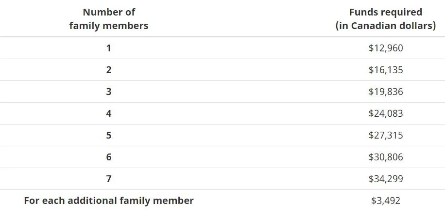Select family member count 1
The width and height of the screenshot is (445, 218).
coord(109,48)
